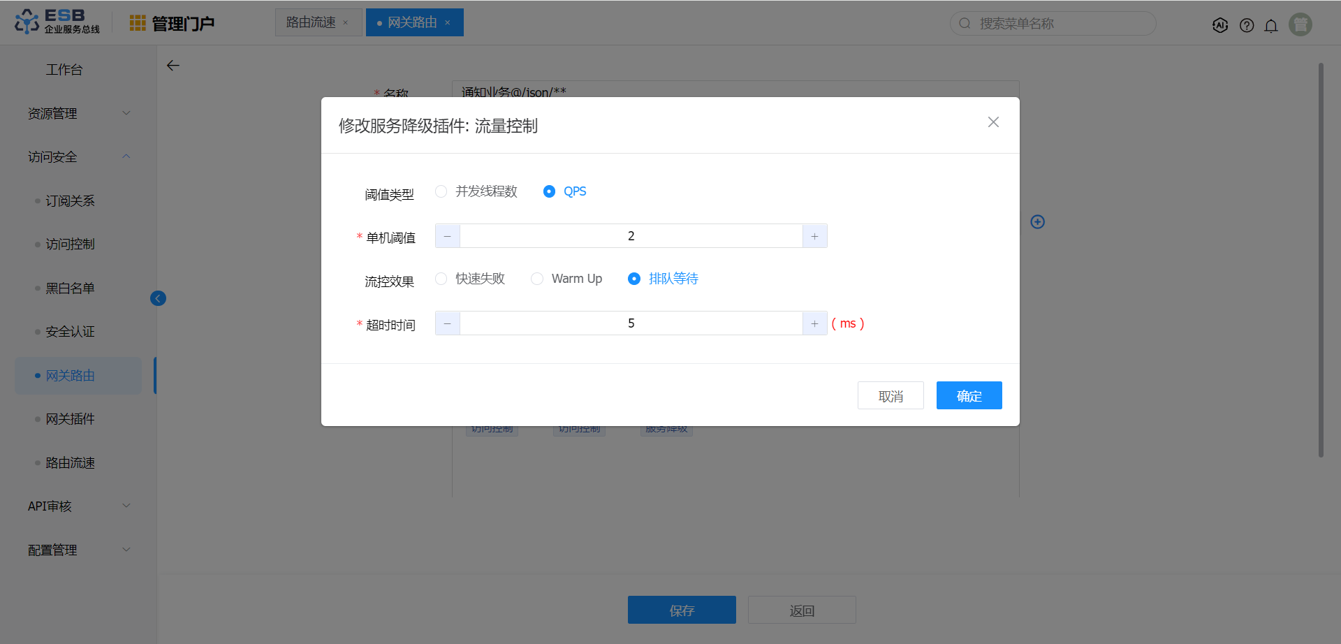Click the back arrow icon
Viewport: 1341px width, 644px height.
pos(173,66)
